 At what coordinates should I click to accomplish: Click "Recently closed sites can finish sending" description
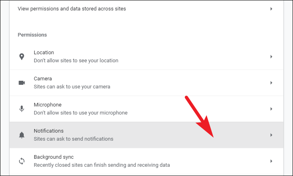tap(102, 165)
